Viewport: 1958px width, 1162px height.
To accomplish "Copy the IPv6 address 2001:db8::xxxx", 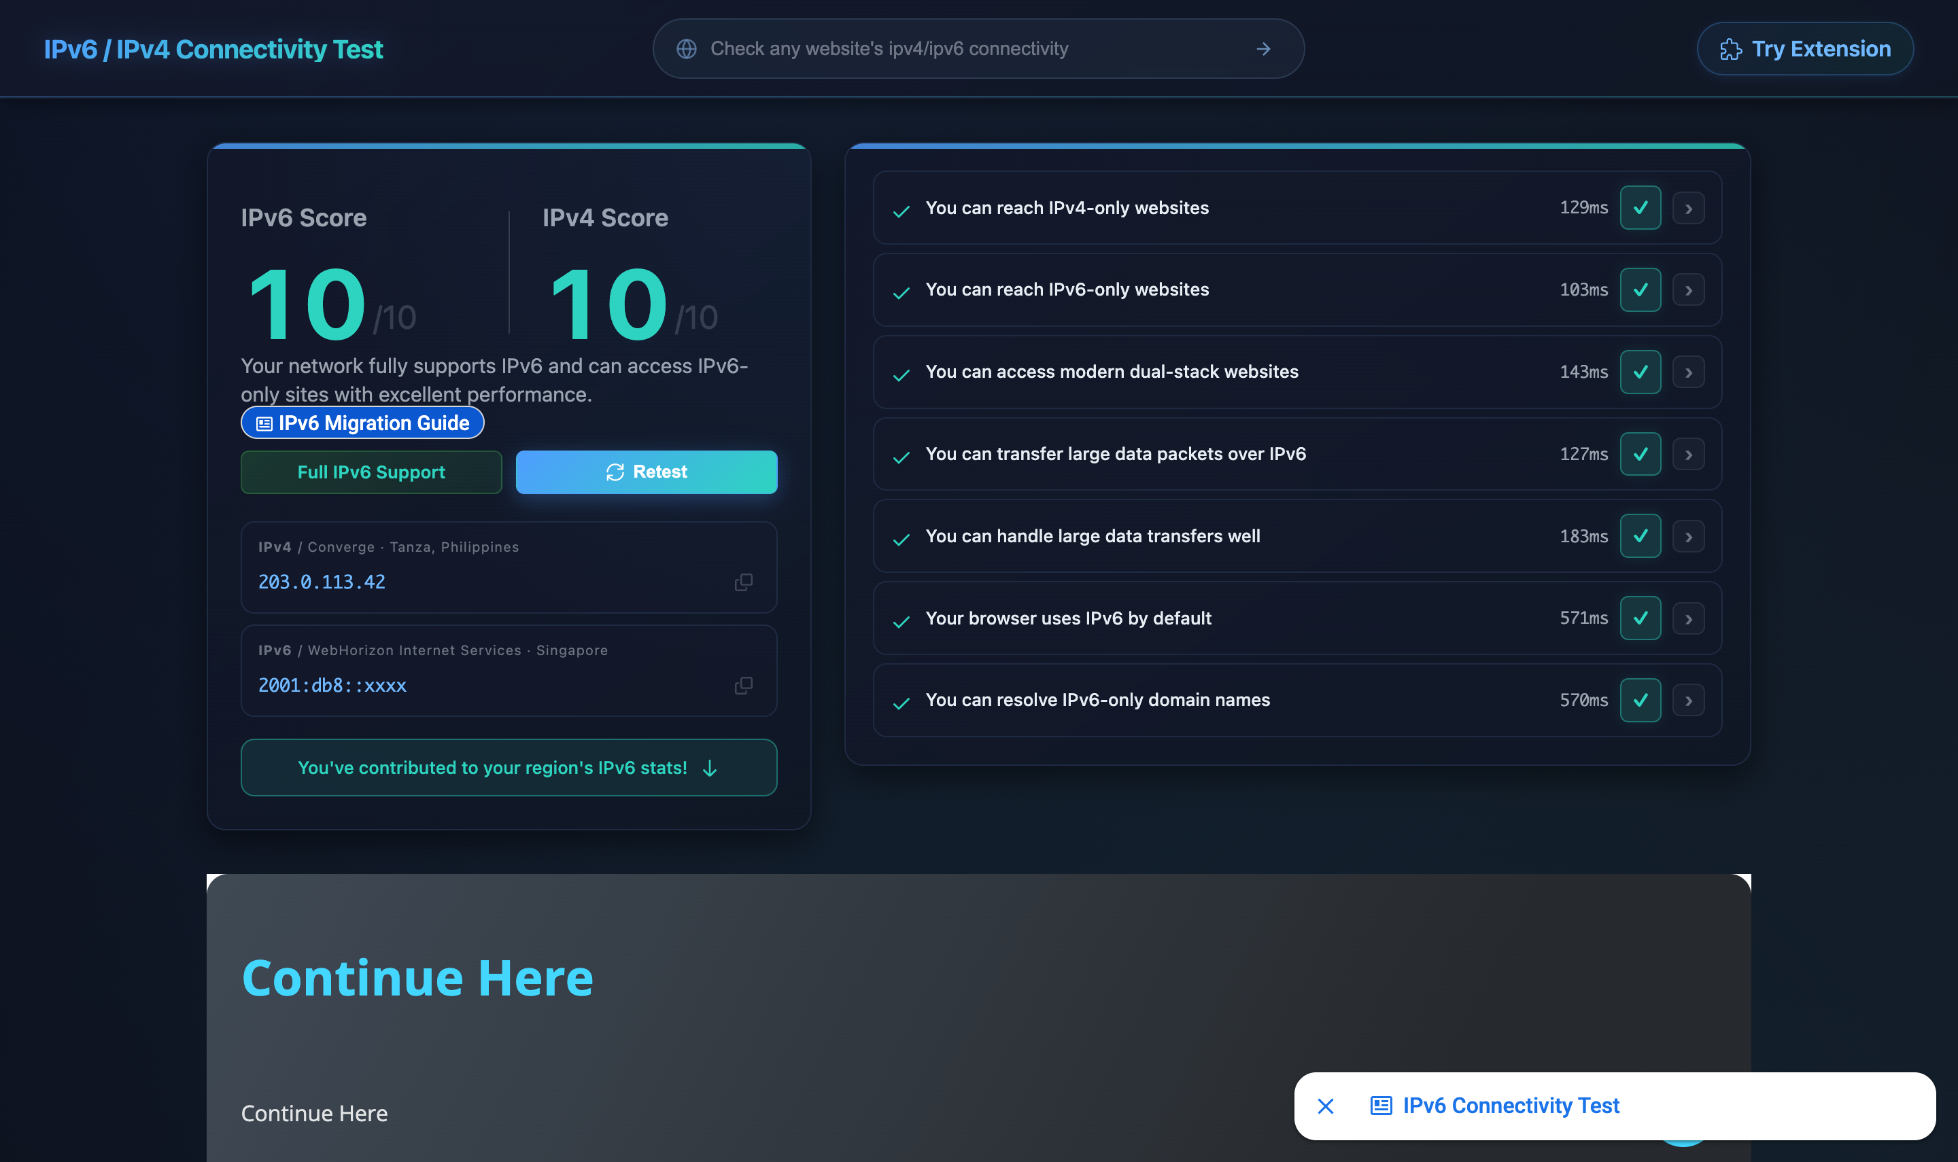I will 743,685.
